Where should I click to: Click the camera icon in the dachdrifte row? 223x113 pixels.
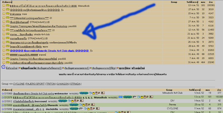pyautogui.click(x=81, y=109)
